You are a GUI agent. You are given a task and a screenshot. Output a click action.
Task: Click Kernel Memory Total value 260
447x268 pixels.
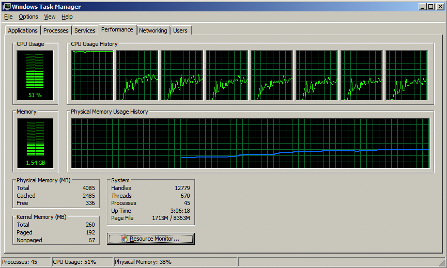click(90, 225)
